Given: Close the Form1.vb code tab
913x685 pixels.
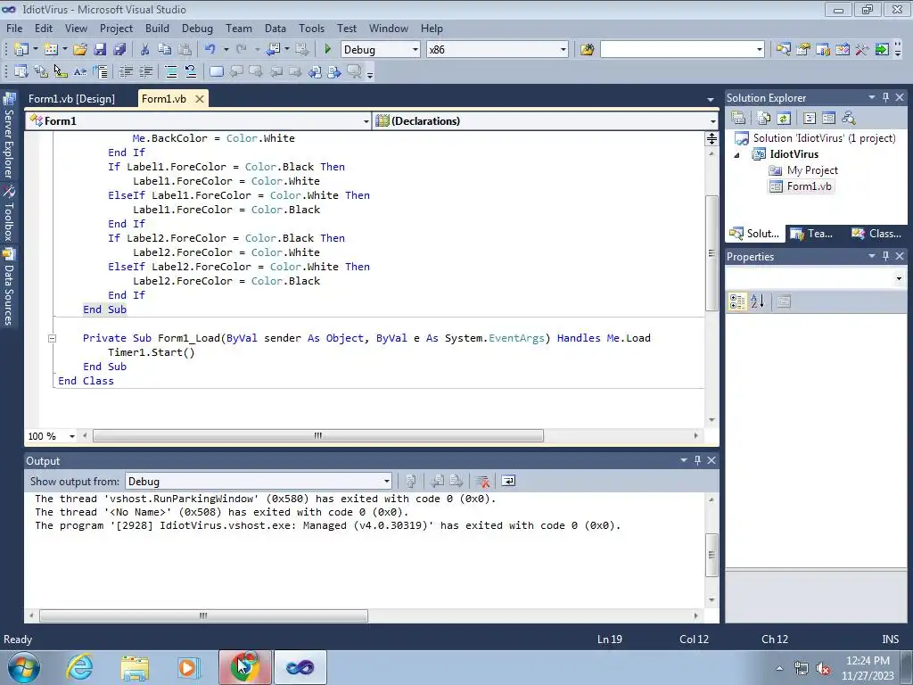Looking at the screenshot, I should click(199, 99).
